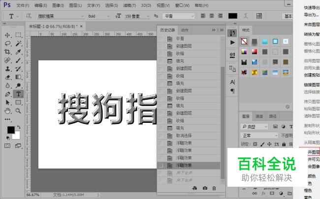Viewport: 320px width, 199px height.
Task: Toggle lock position icon
Action: coord(269,144)
